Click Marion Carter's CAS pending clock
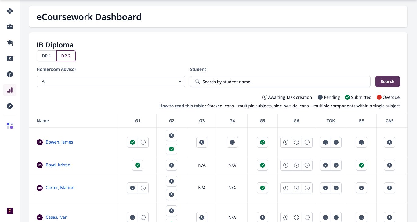This screenshot has width=417, height=222. click(x=390, y=188)
